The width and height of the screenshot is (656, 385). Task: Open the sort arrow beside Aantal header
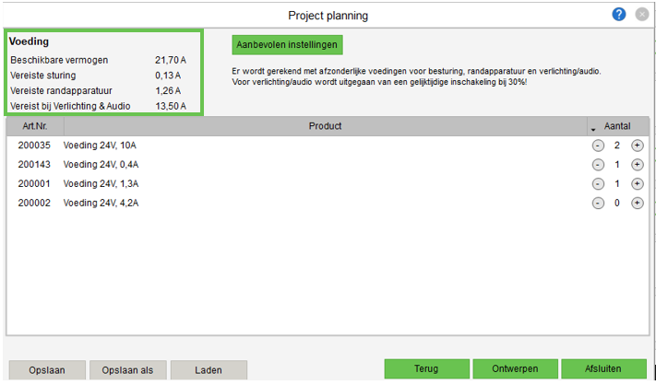coord(592,127)
